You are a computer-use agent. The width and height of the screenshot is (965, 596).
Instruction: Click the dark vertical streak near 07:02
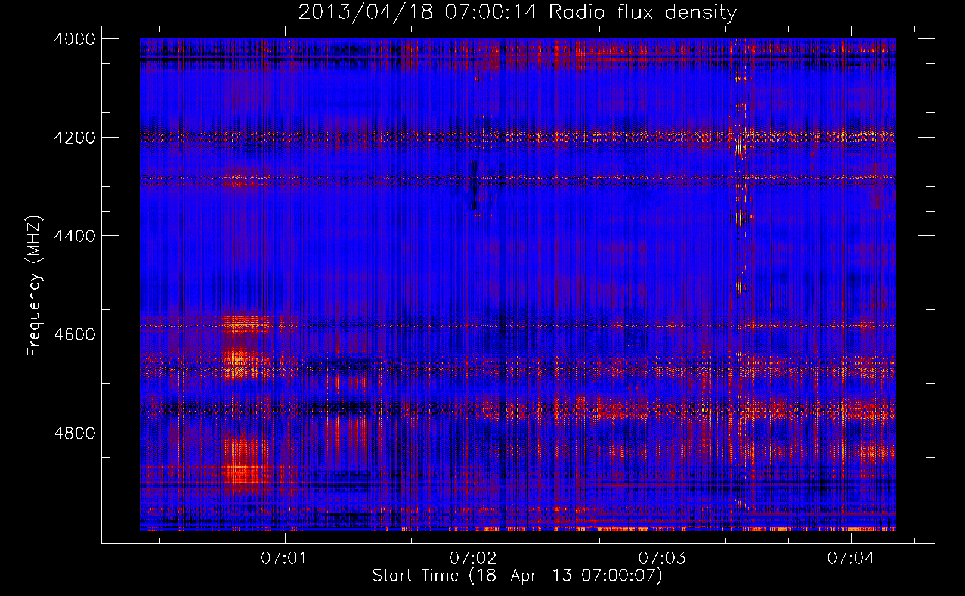(474, 185)
